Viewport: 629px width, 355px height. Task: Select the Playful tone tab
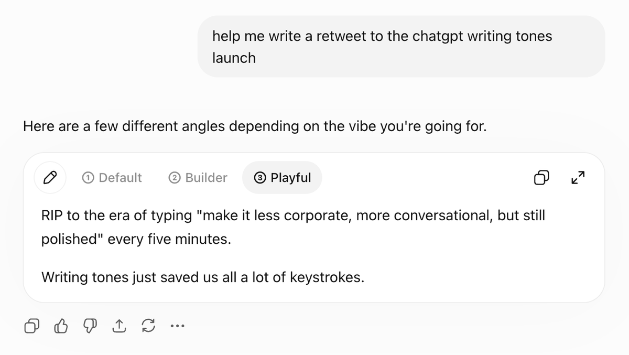[x=282, y=178]
